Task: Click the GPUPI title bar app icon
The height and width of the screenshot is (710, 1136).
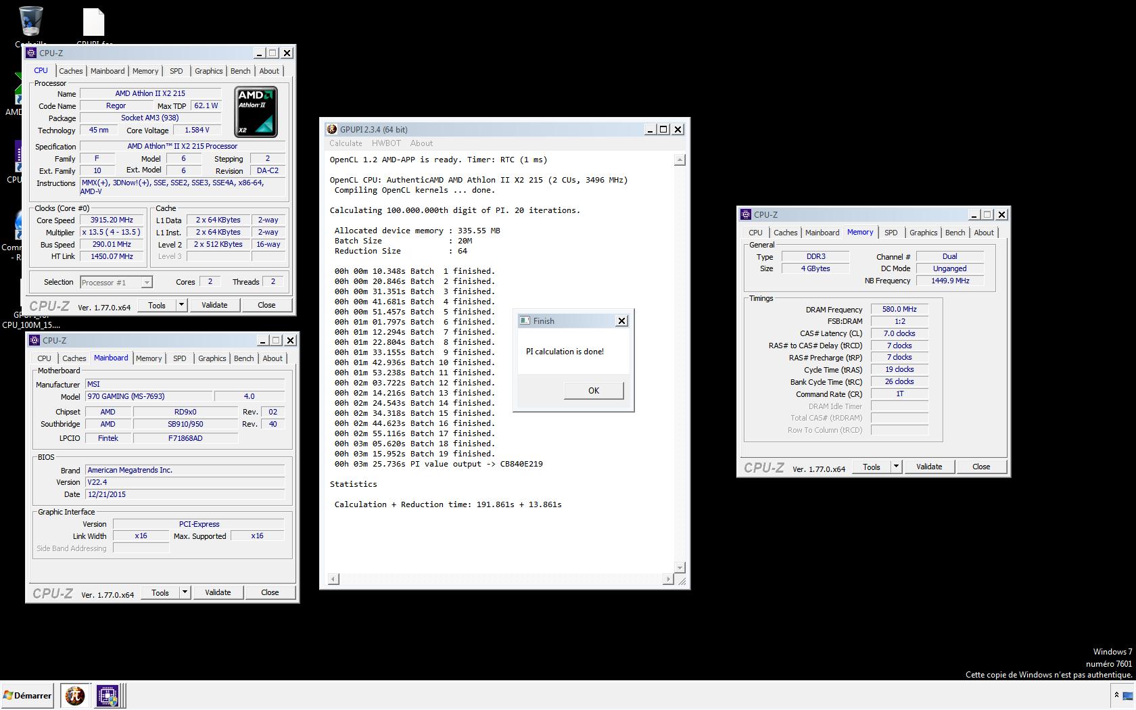Action: [x=331, y=129]
